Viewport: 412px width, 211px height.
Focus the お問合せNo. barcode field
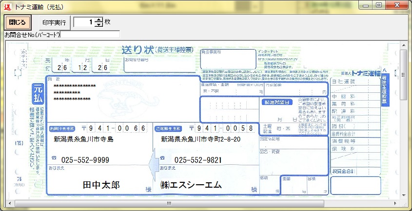[90, 35]
